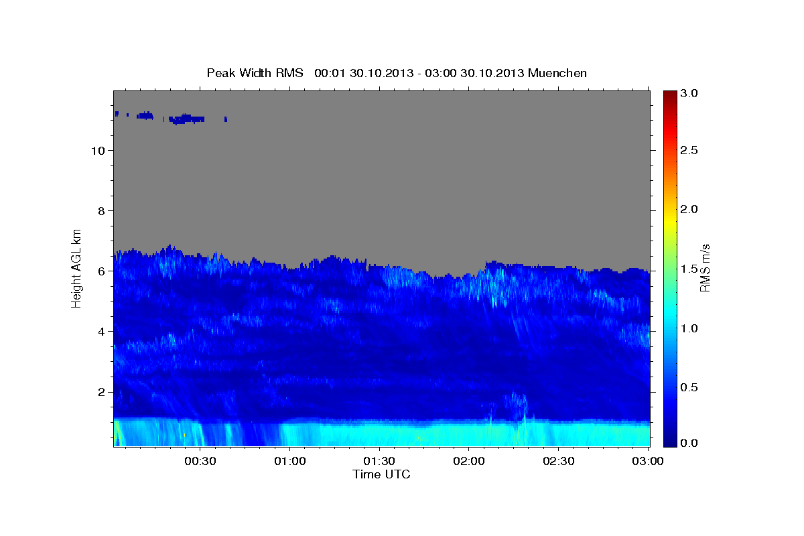Image resolution: width=804 pixels, height=536 pixels.
Task: Click the colorbar value 3.0
Action: (x=690, y=94)
